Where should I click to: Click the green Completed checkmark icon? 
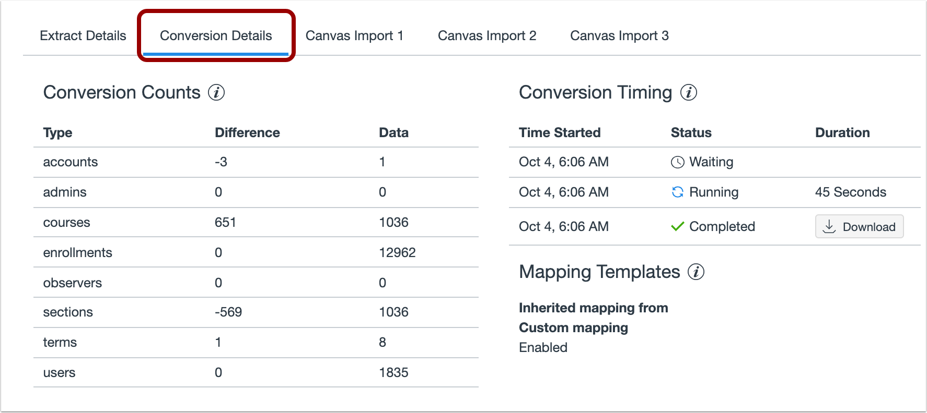[677, 226]
